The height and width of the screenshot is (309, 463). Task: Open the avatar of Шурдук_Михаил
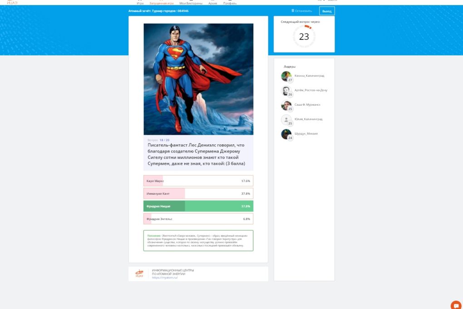(x=286, y=134)
